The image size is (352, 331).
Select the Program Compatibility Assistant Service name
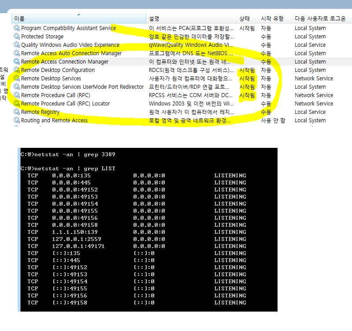click(x=68, y=28)
